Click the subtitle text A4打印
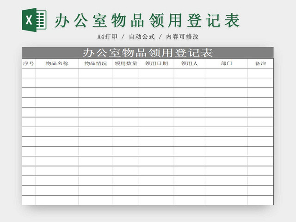The height and width of the screenshot is (222, 296). pyautogui.click(x=107, y=37)
